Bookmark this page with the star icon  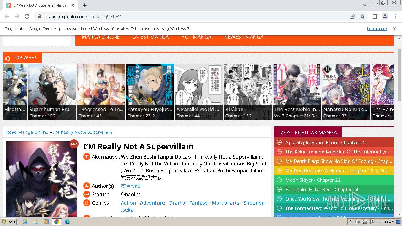point(362,16)
